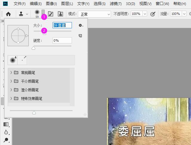The height and width of the screenshot is (145, 191).
Task: Expand toolbar with double-arrow icon
Action: coord(3,21)
